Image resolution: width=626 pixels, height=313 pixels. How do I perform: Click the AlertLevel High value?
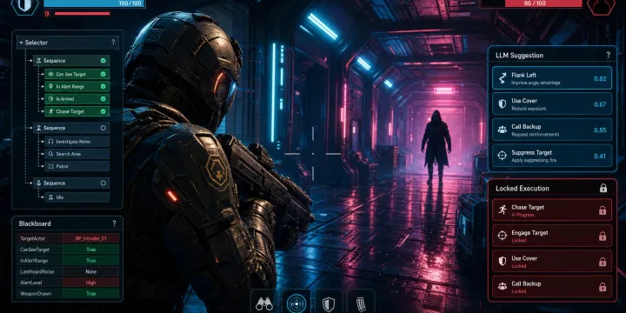click(91, 283)
